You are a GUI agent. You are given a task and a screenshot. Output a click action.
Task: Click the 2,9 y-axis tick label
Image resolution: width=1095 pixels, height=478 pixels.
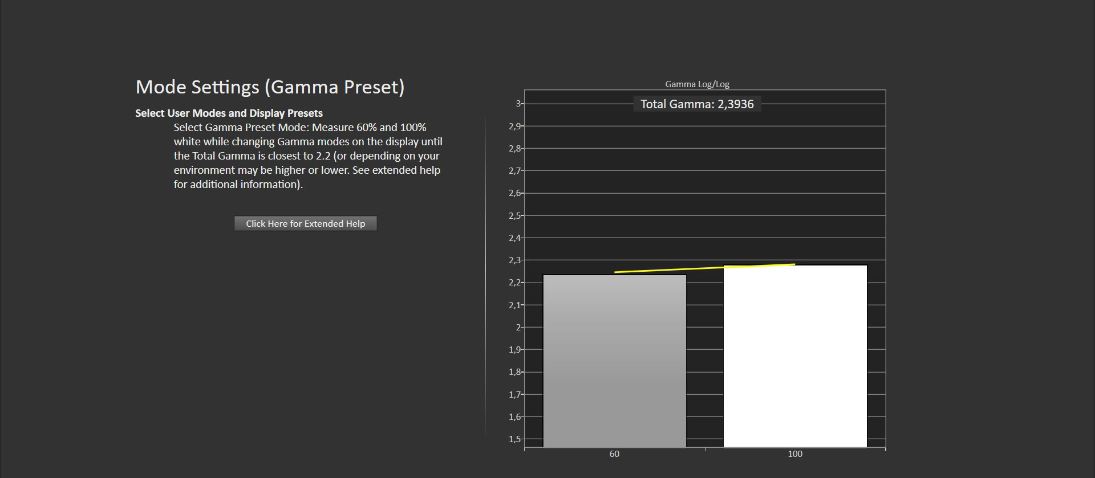(x=514, y=126)
